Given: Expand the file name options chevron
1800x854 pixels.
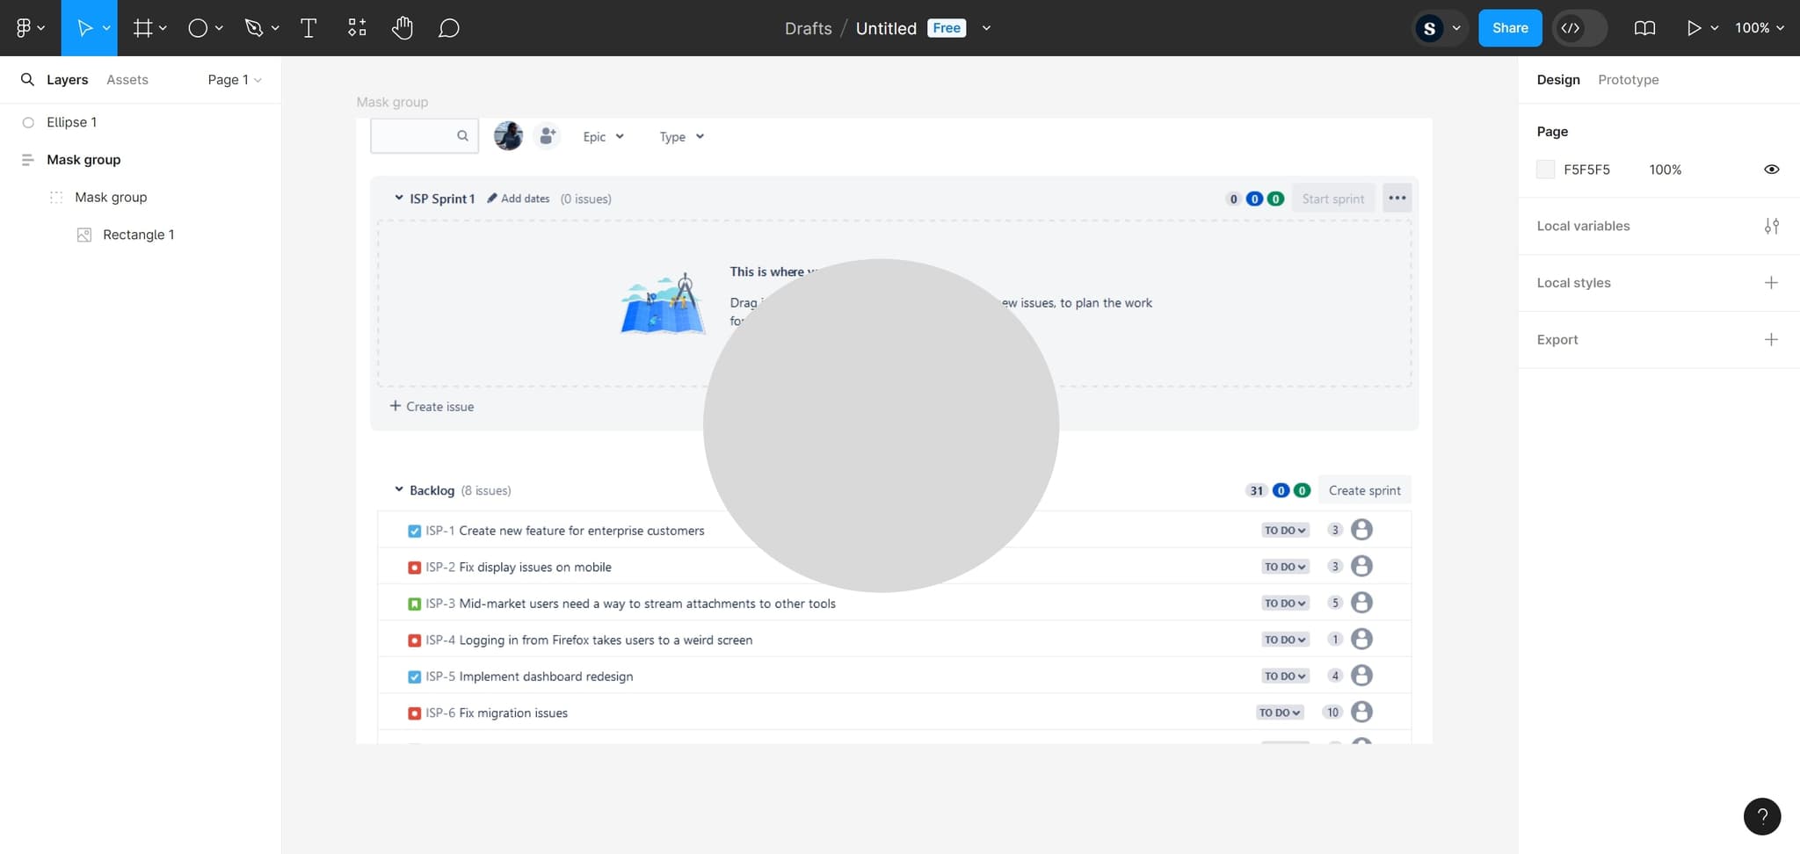Looking at the screenshot, I should pyautogui.click(x=986, y=28).
